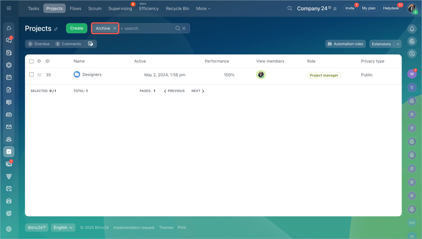Open the Calendar icon in left sidebar
The image size is (422, 239).
coord(9,77)
